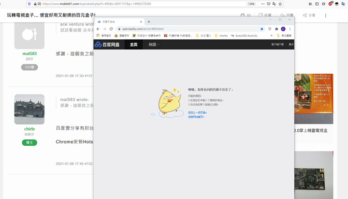Click the 123% zoom indicator in Firefox
The width and height of the screenshot is (348, 199).
pos(251,4)
